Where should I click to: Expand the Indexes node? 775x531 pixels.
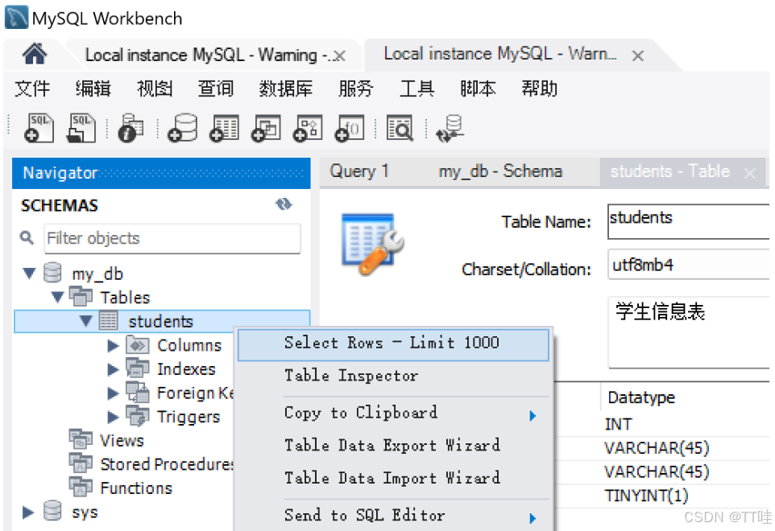coord(113,369)
